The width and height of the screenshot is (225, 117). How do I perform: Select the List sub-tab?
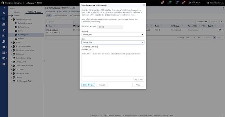pos(49,16)
